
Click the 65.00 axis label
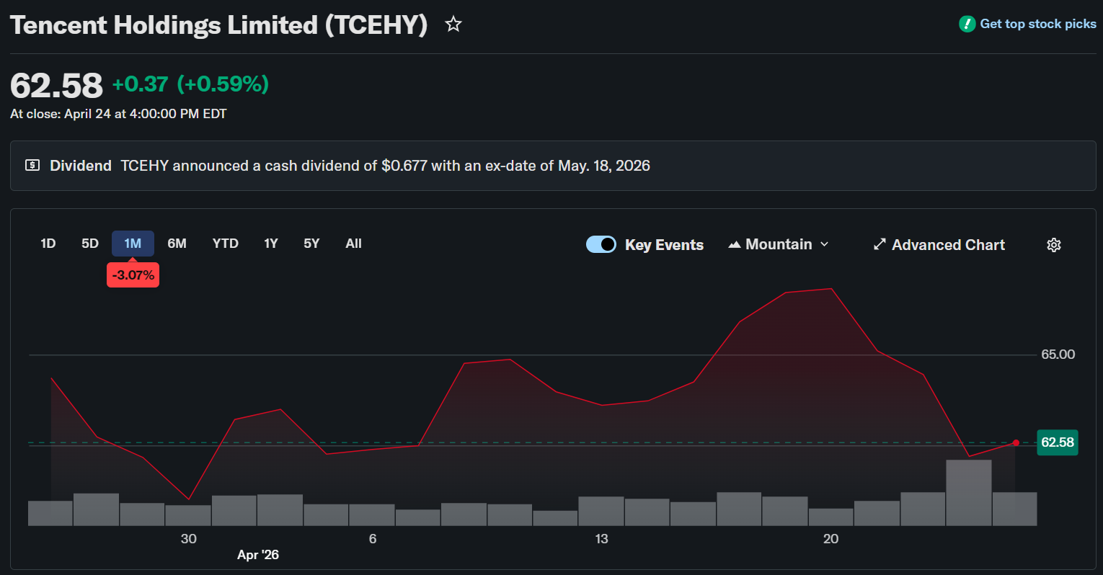click(x=1058, y=355)
